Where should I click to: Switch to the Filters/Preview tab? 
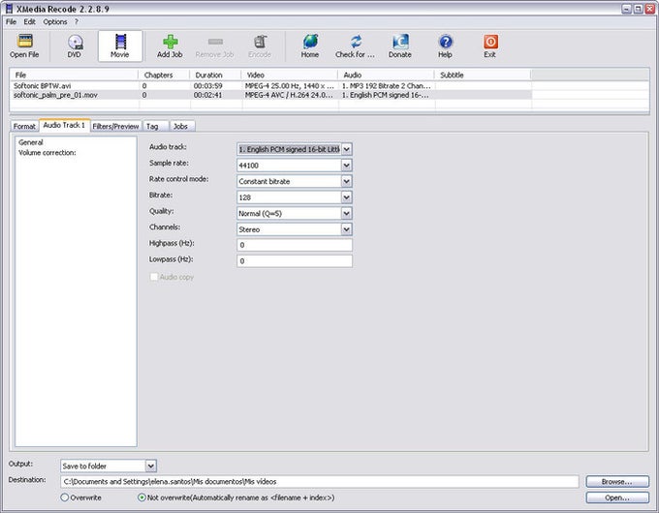pos(115,126)
